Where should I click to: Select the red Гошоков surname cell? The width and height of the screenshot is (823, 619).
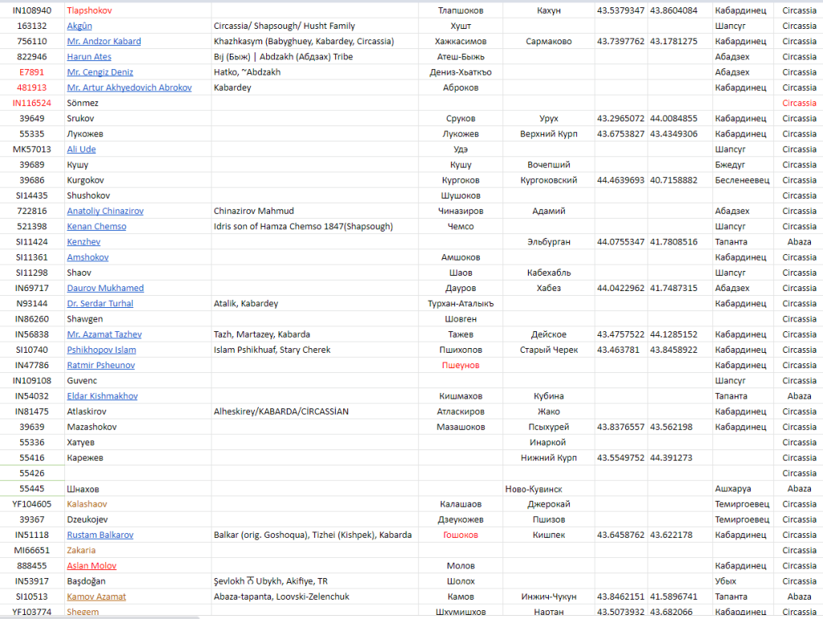[x=461, y=535]
